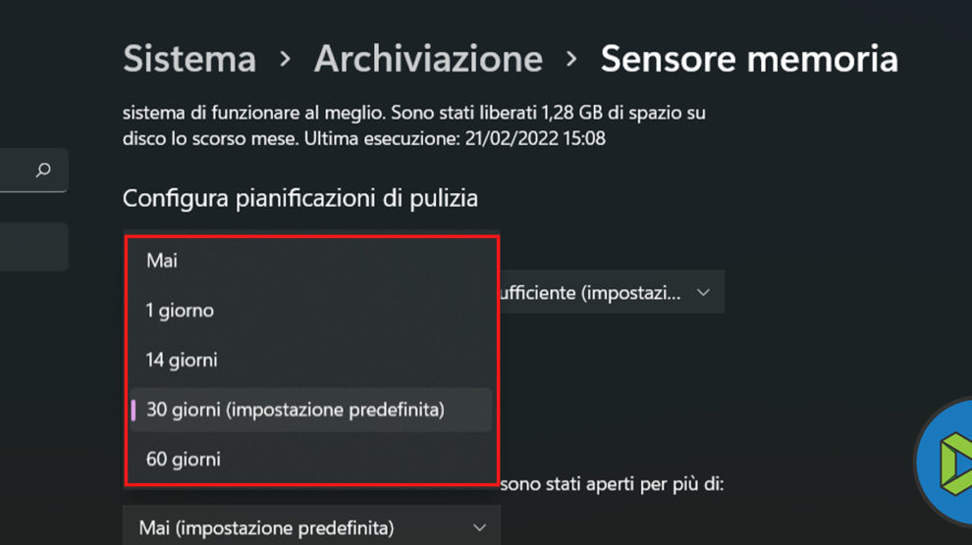This screenshot has width=972, height=545.
Task: Choose the Mai option in the list
Action: (x=162, y=261)
